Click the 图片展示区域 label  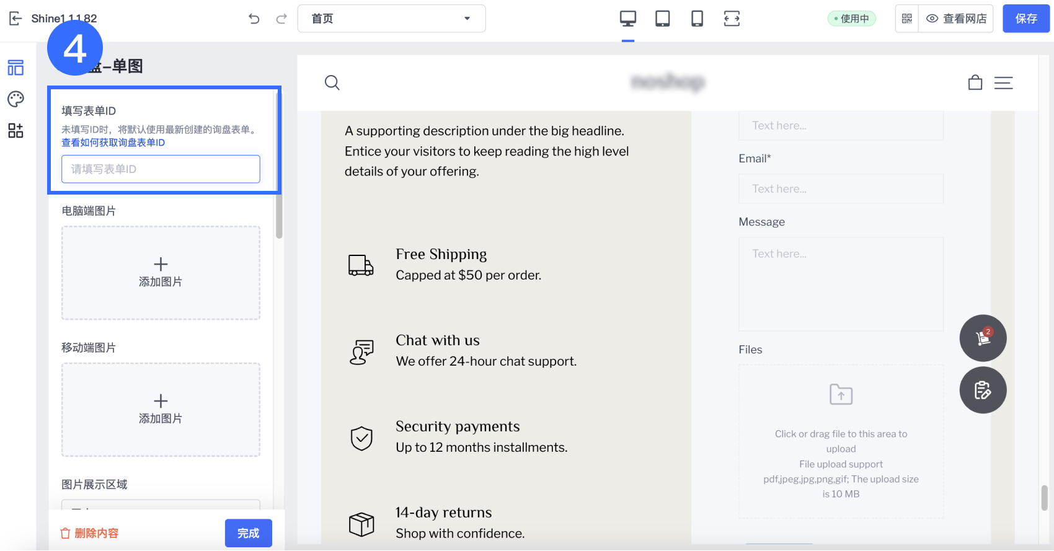click(94, 485)
